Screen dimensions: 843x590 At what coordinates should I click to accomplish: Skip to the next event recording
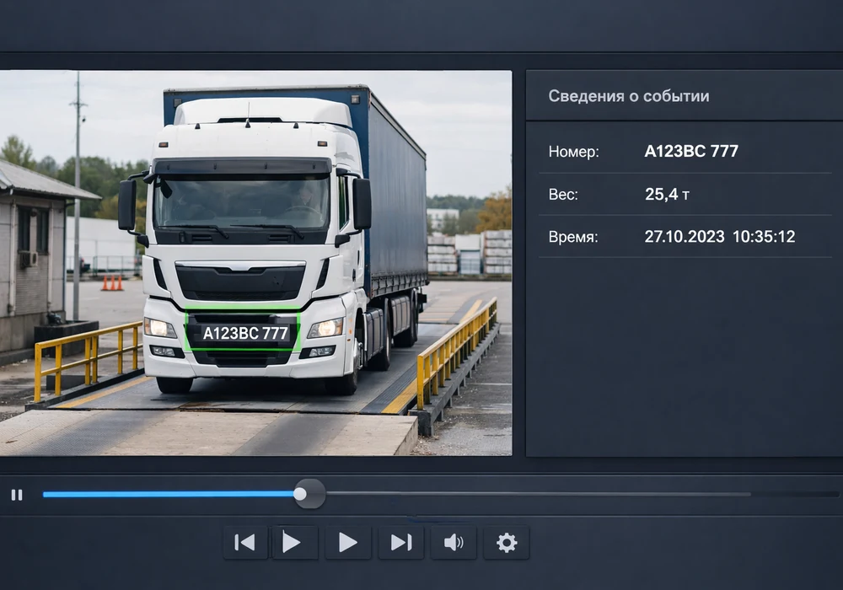(401, 542)
